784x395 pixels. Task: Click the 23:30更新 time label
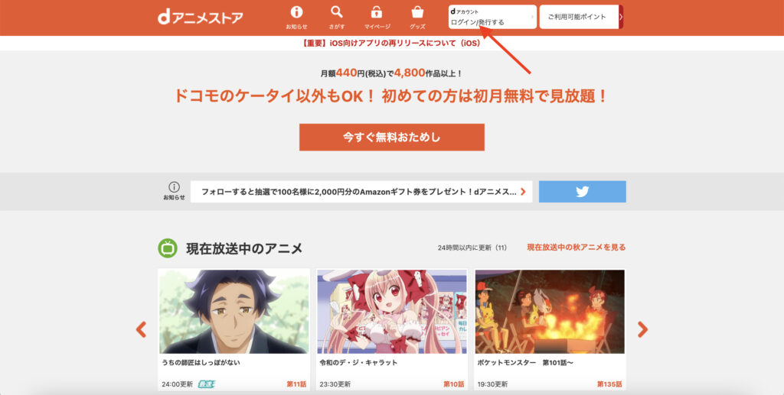(335, 384)
